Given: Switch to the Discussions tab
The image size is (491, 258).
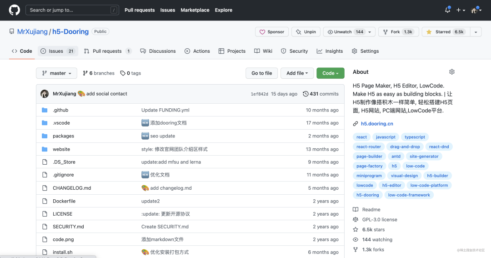Looking at the screenshot, I should pos(158,51).
